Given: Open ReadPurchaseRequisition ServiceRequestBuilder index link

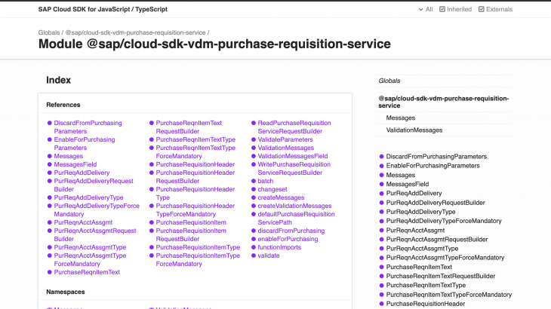Looking at the screenshot, I should (x=294, y=127).
